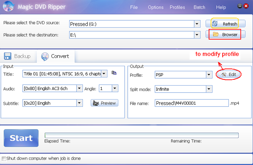Switch to the Convert tab
Image resolution: width=253 pixels, height=165 pixels.
click(x=56, y=56)
